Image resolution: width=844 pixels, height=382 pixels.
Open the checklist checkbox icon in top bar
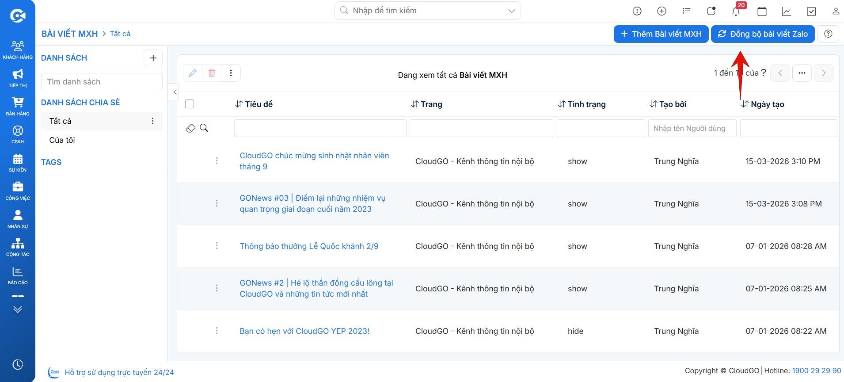[x=811, y=11]
